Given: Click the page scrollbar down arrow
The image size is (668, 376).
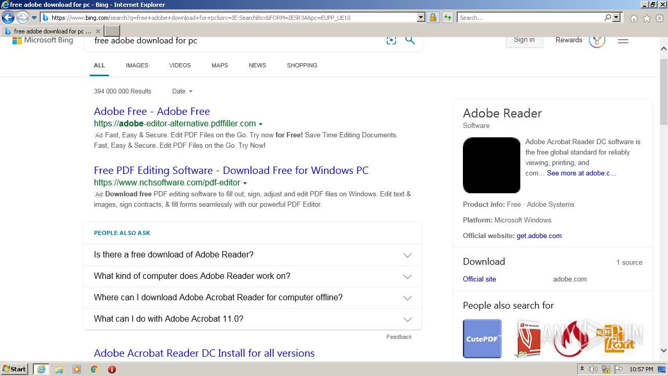Looking at the screenshot, I should click(664, 350).
